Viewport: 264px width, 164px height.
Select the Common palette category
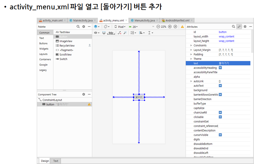pyautogui.click(x=44, y=33)
